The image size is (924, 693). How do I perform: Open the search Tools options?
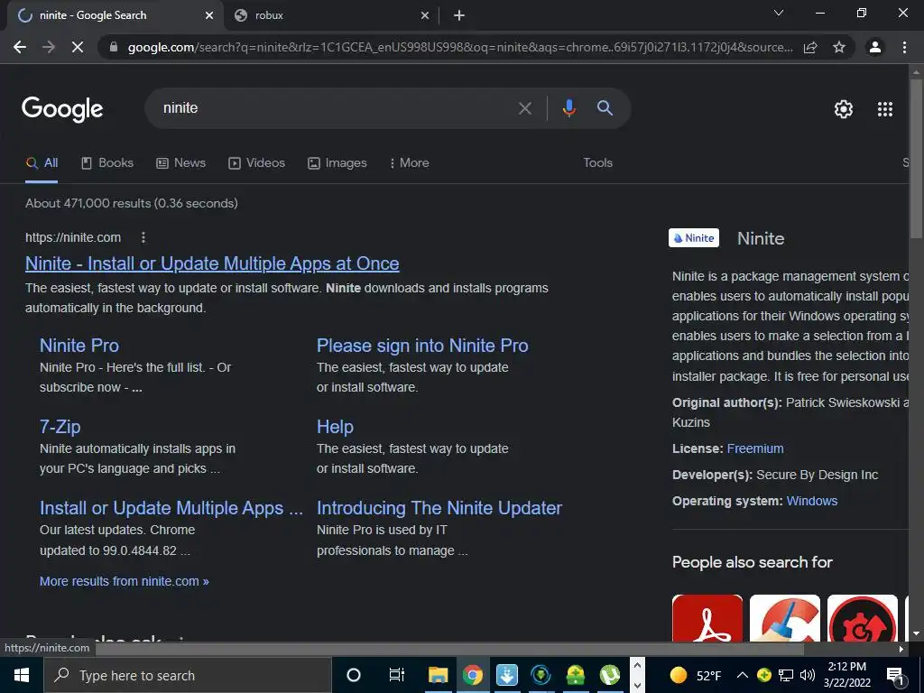tap(597, 162)
